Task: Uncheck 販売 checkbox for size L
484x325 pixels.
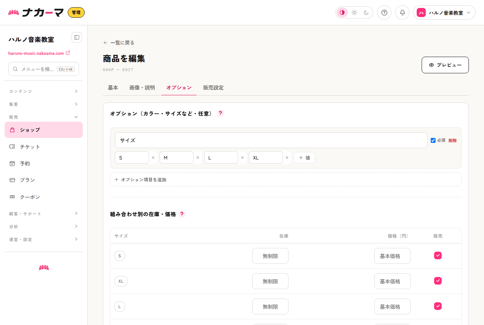Action: tap(438, 306)
